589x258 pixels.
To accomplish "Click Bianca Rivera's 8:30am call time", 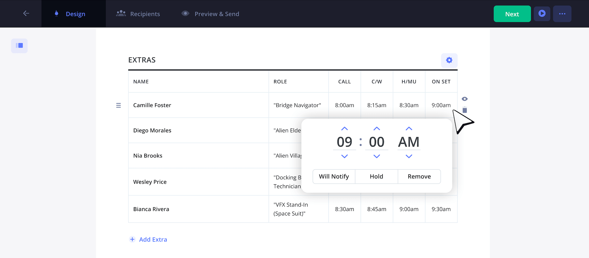I will tap(344, 209).
